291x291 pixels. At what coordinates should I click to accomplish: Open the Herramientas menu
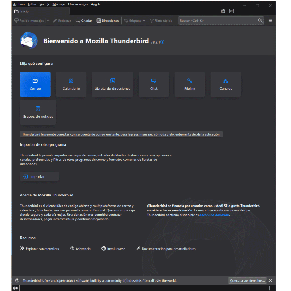click(x=78, y=4)
